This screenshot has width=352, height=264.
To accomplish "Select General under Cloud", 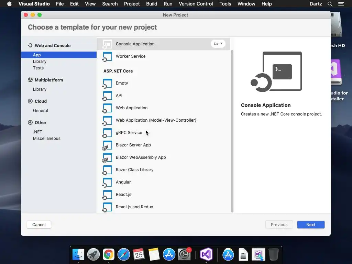I will 59,110.
